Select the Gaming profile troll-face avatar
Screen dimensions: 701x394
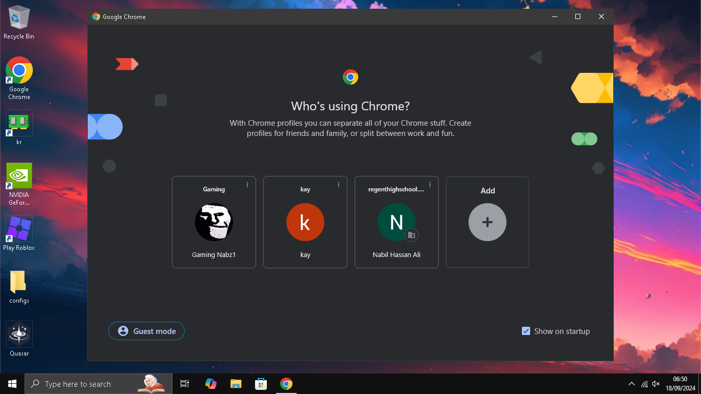(x=214, y=222)
